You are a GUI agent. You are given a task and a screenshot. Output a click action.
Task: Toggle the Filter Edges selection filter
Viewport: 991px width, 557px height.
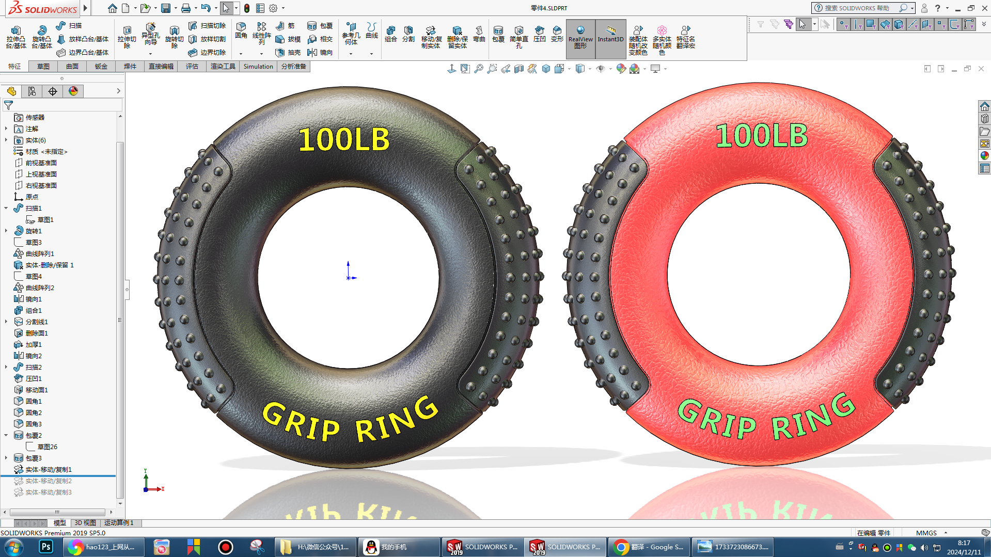pyautogui.click(x=857, y=24)
